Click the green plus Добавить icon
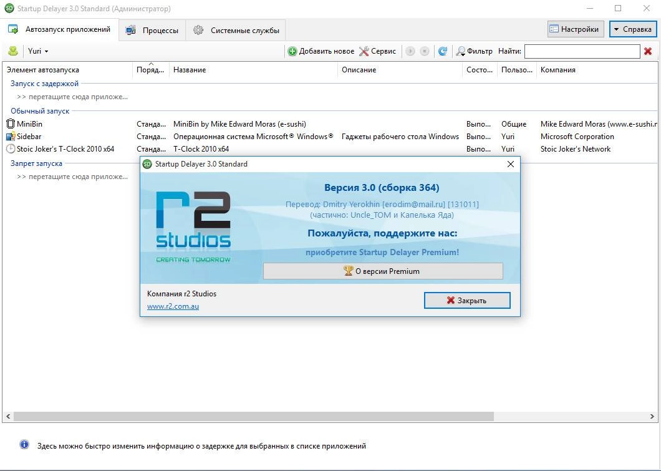Screen dimensions: 661x471 (292, 51)
